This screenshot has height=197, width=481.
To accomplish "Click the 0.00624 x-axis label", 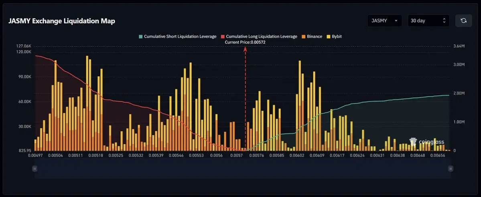I will [357, 156].
